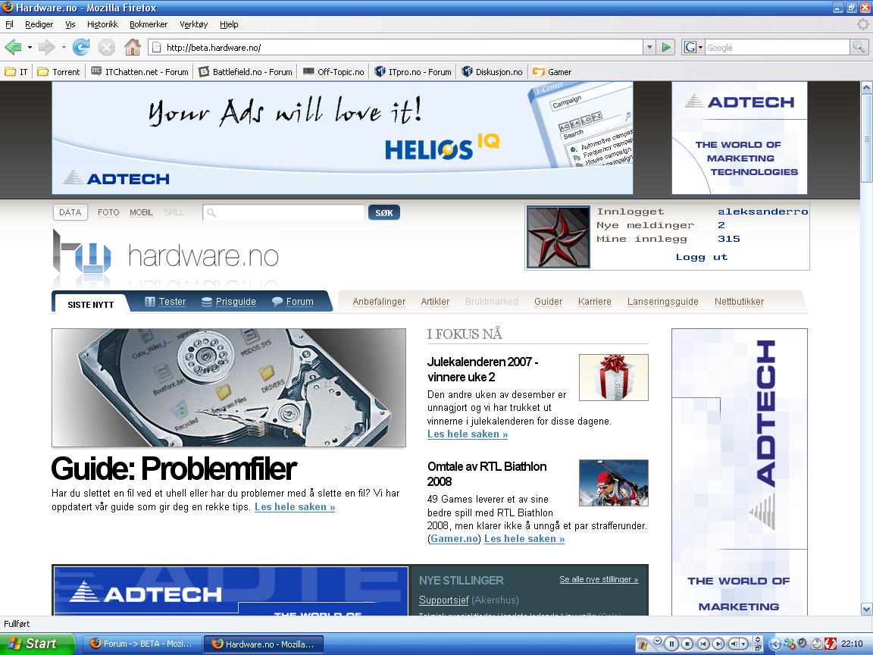Open the Verktøy menu
The image size is (873, 655).
[194, 24]
